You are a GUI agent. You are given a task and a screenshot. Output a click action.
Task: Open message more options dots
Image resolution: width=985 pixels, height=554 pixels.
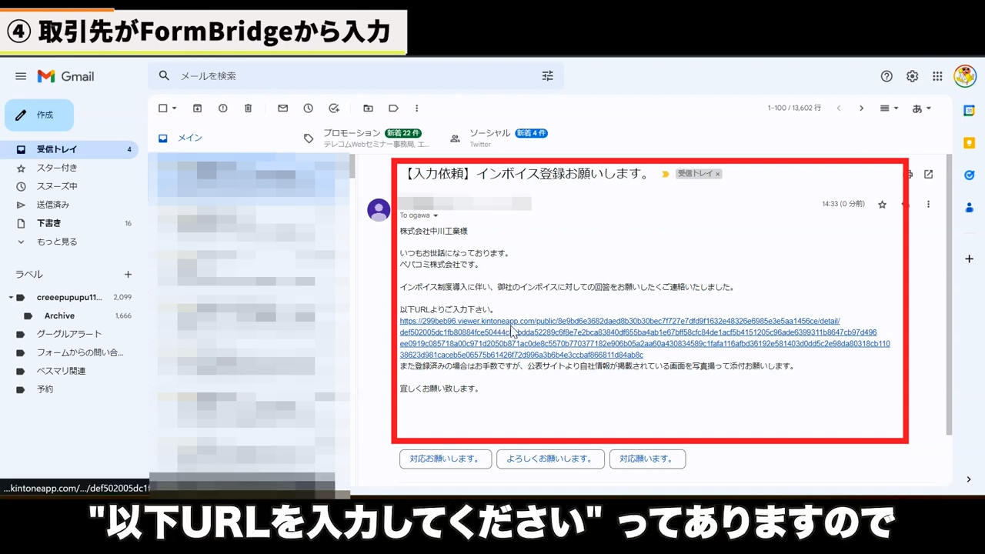click(929, 205)
